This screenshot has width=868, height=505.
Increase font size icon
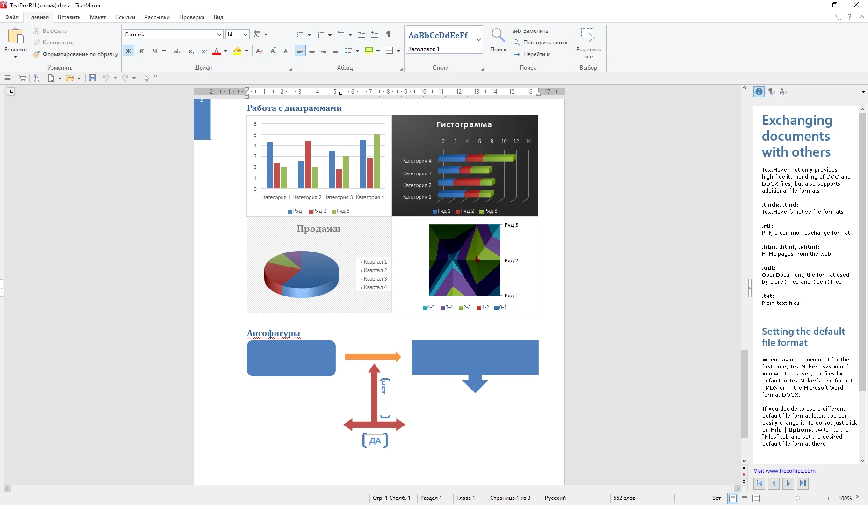(273, 51)
